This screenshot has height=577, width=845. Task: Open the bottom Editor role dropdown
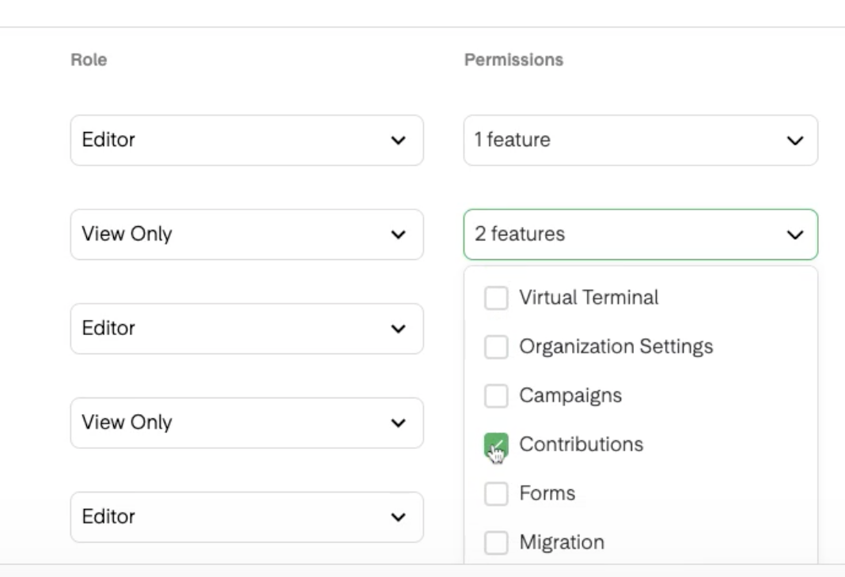click(246, 516)
